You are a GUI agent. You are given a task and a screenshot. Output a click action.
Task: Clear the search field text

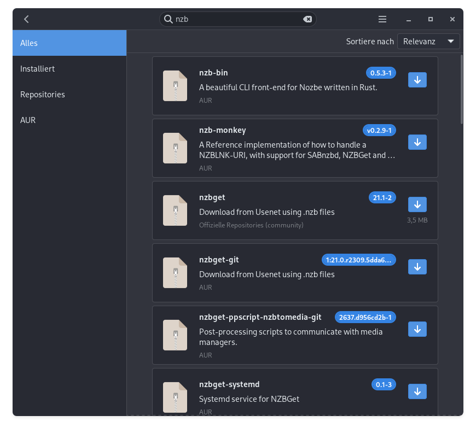(x=307, y=19)
